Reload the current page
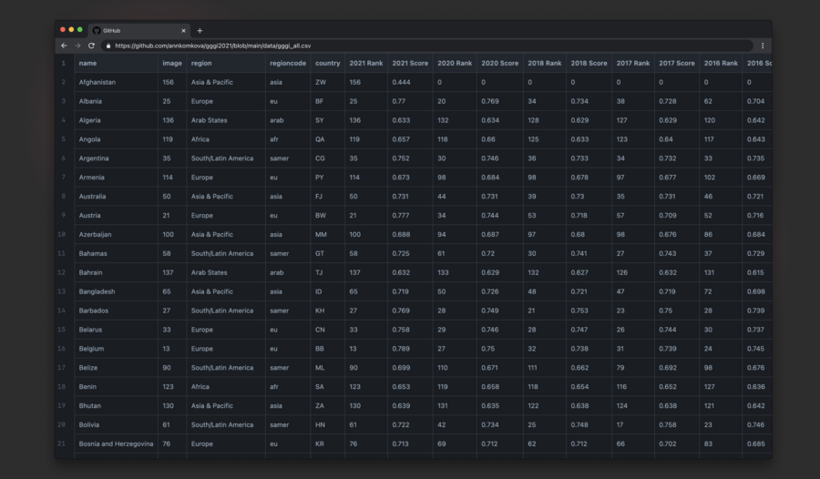The width and height of the screenshot is (820, 479). pos(91,46)
